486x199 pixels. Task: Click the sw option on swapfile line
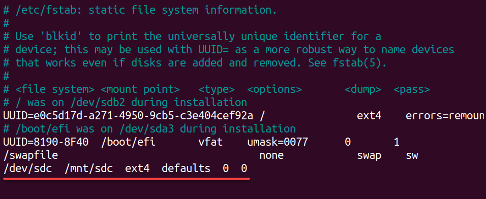[x=412, y=155]
